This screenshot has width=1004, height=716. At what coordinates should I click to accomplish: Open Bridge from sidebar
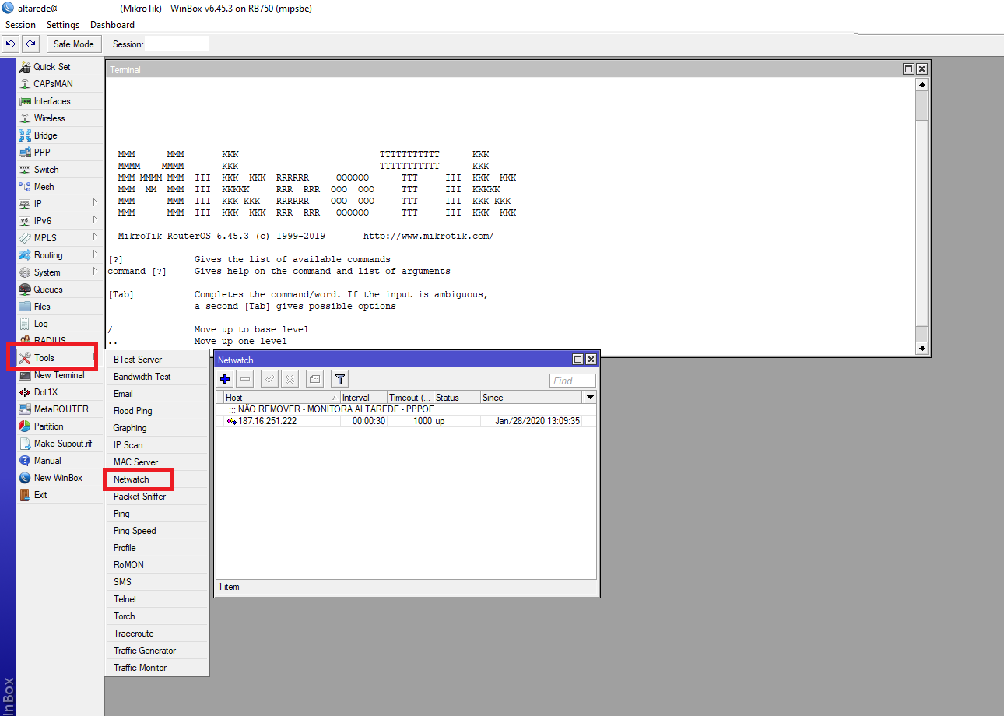click(x=60, y=135)
